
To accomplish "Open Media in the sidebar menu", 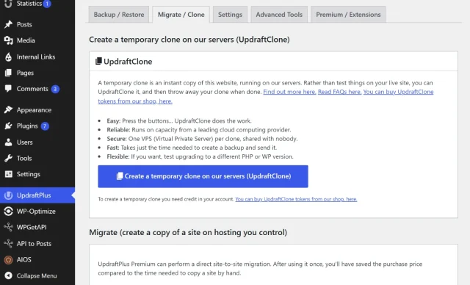I will (37, 40).
